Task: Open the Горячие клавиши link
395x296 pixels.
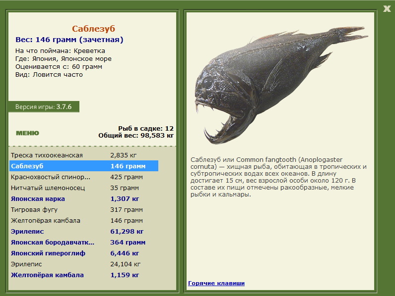Action: [x=216, y=283]
